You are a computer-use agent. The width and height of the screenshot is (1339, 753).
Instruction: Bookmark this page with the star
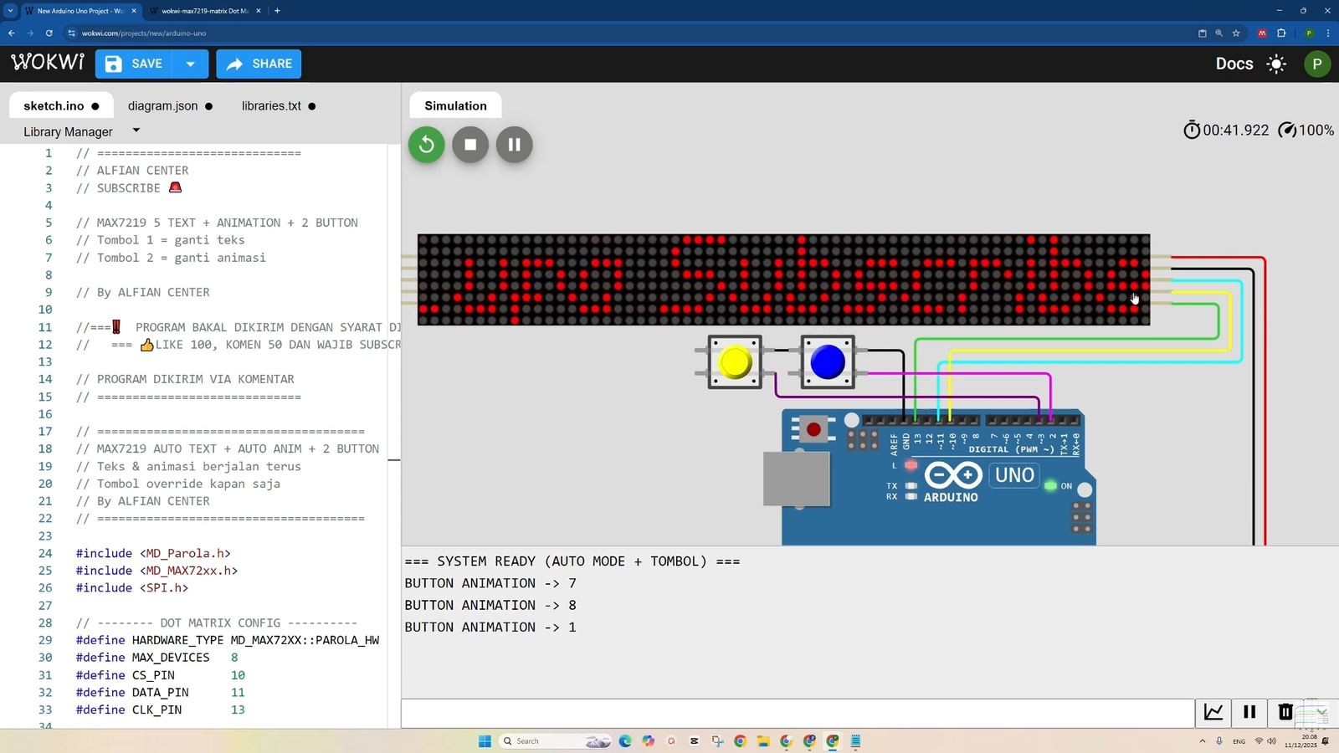point(1236,33)
